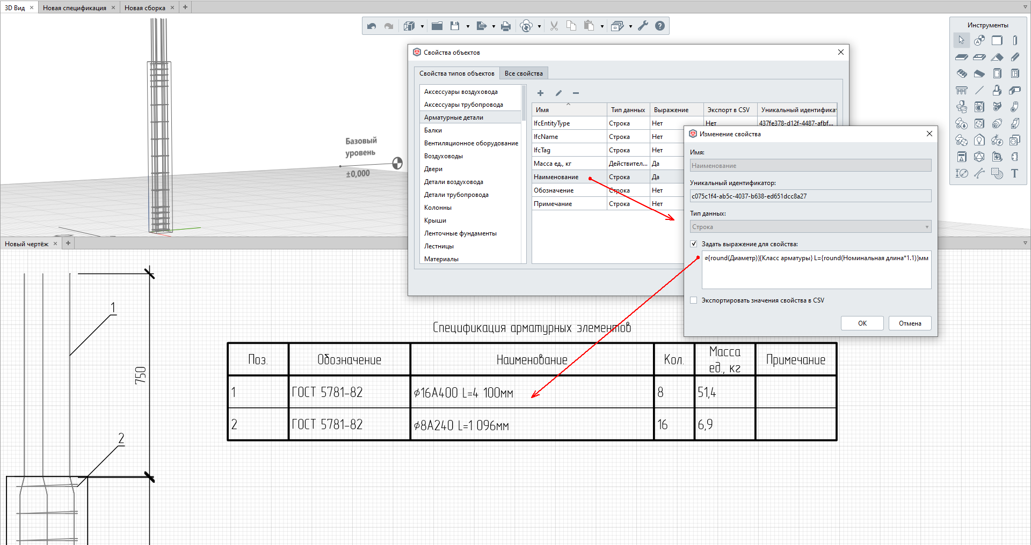Select the Stairs tool in Инструменты
The width and height of the screenshot is (1031, 545).
(x=961, y=73)
